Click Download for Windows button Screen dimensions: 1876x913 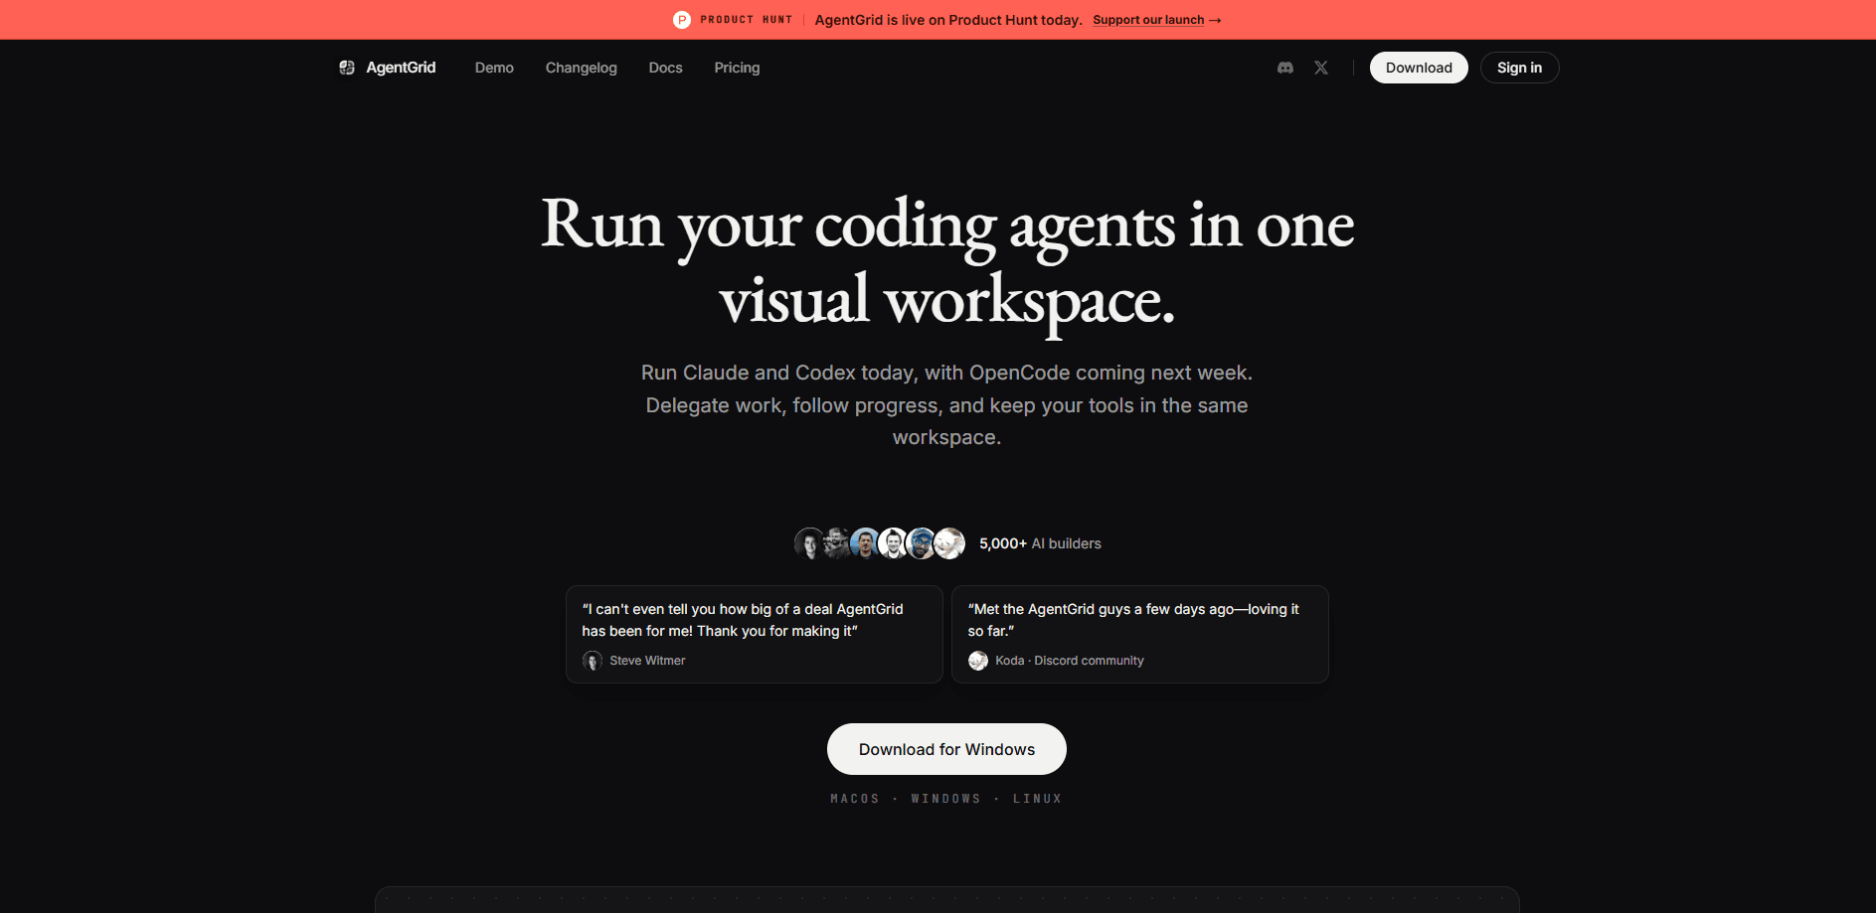pos(946,749)
